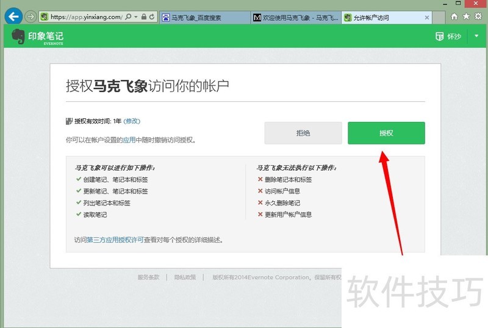This screenshot has width=488, height=328.
Task: Close the 允许帐户访问 tab
Action: click(427, 18)
